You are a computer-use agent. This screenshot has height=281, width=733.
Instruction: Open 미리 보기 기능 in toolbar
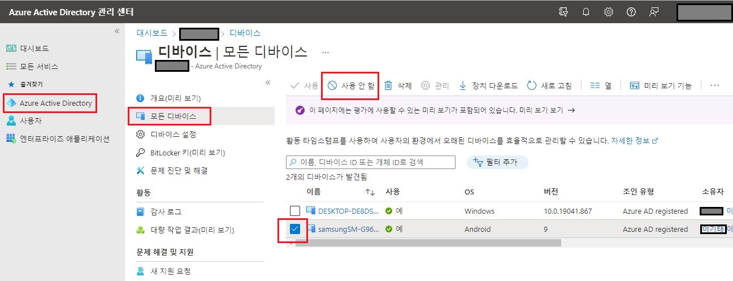(661, 86)
